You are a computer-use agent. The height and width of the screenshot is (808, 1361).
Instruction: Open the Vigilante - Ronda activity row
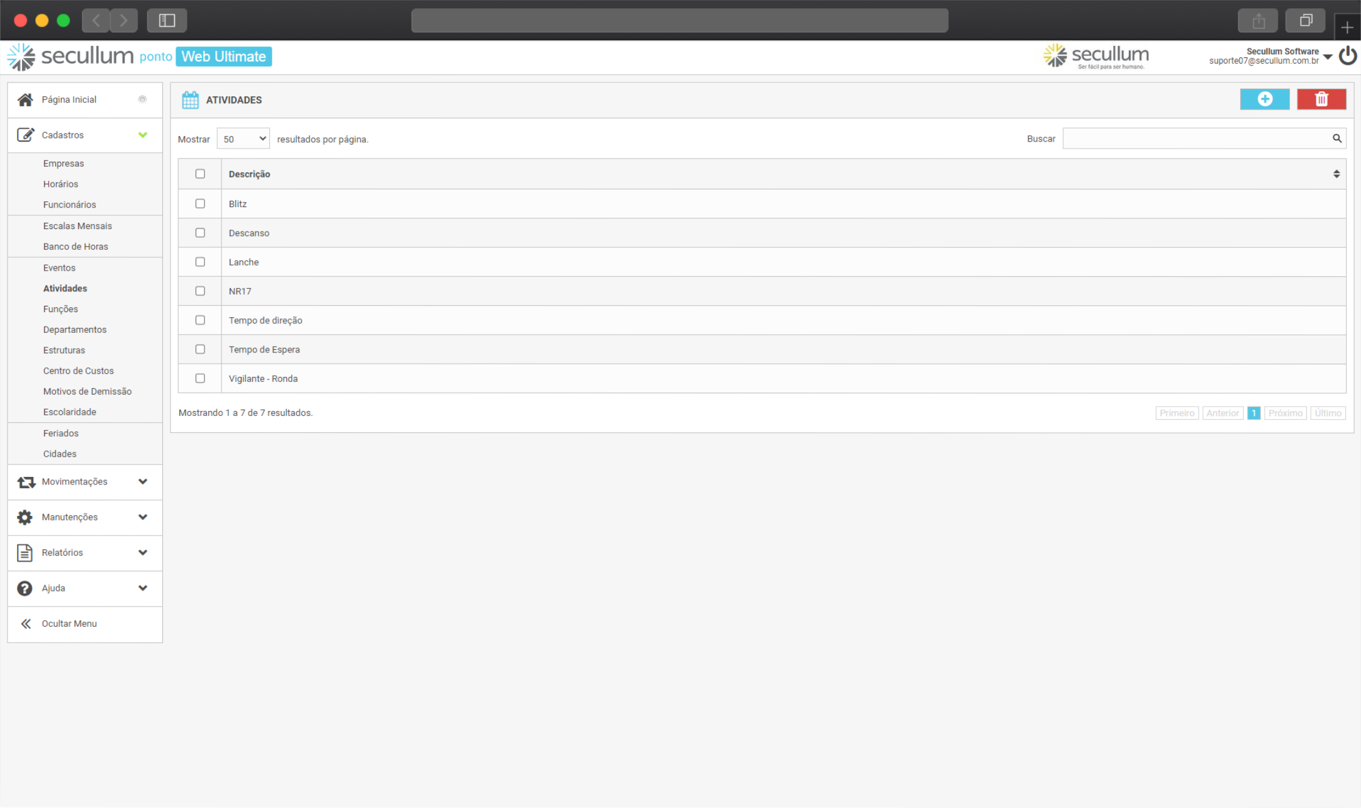263,379
